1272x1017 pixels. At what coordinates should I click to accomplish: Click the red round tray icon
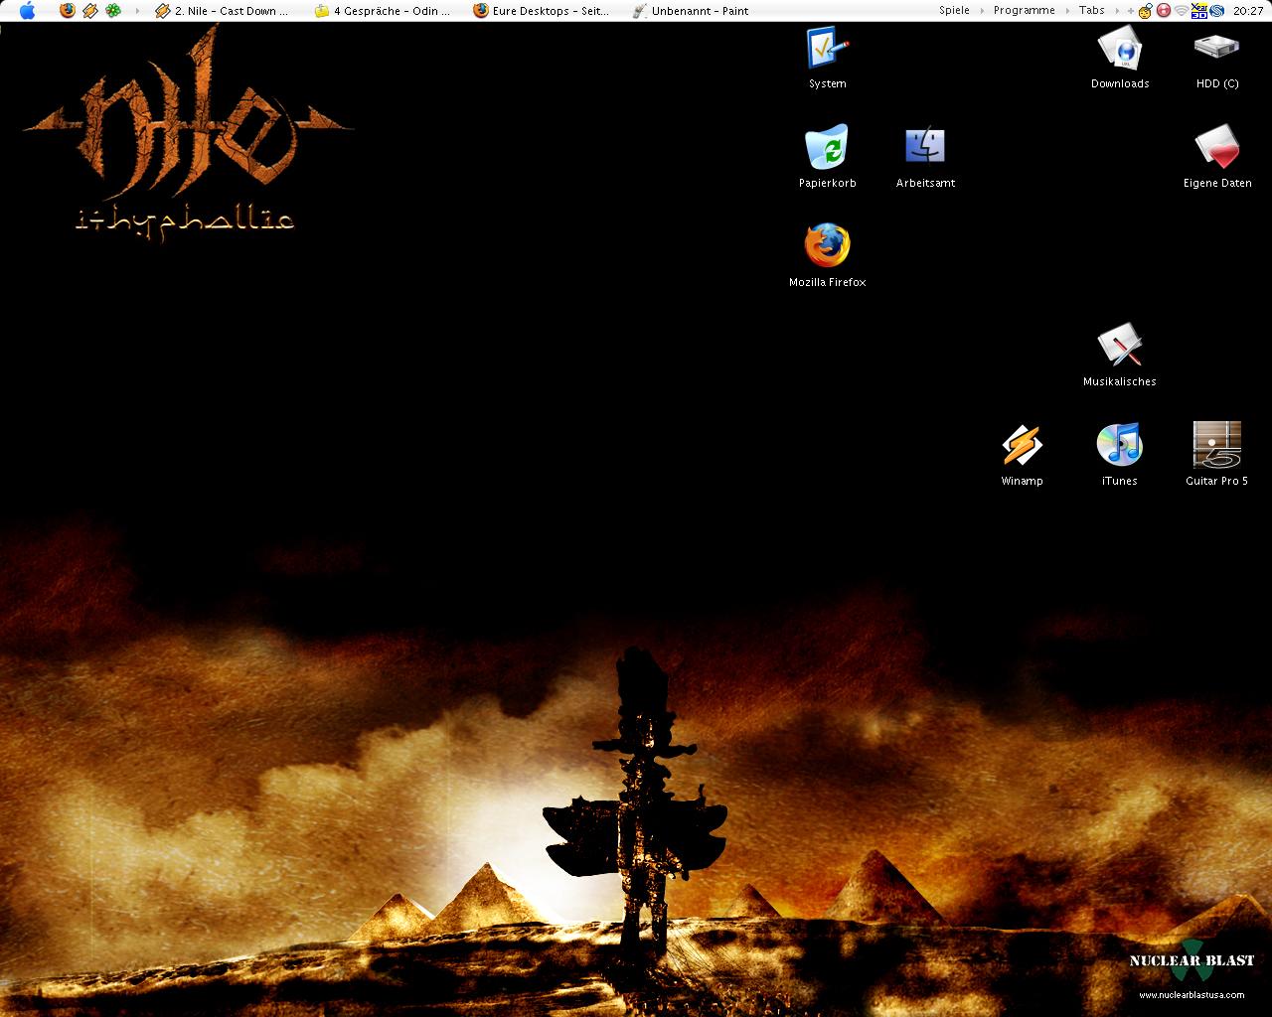1163,11
